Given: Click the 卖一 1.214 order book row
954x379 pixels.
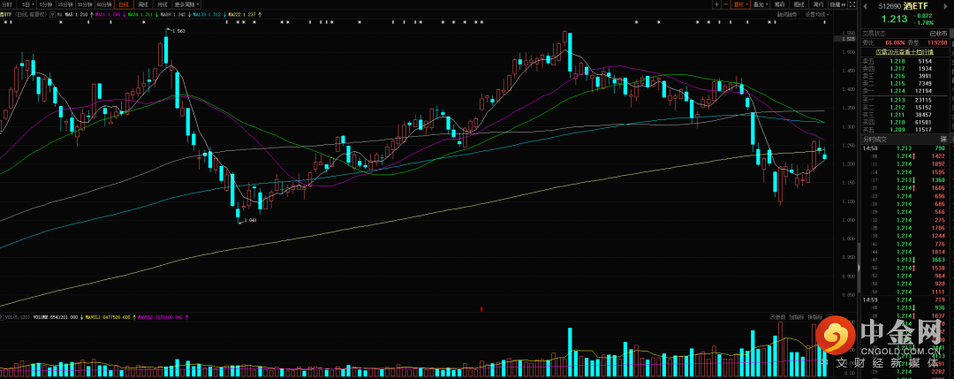Looking at the screenshot, I should point(906,91).
